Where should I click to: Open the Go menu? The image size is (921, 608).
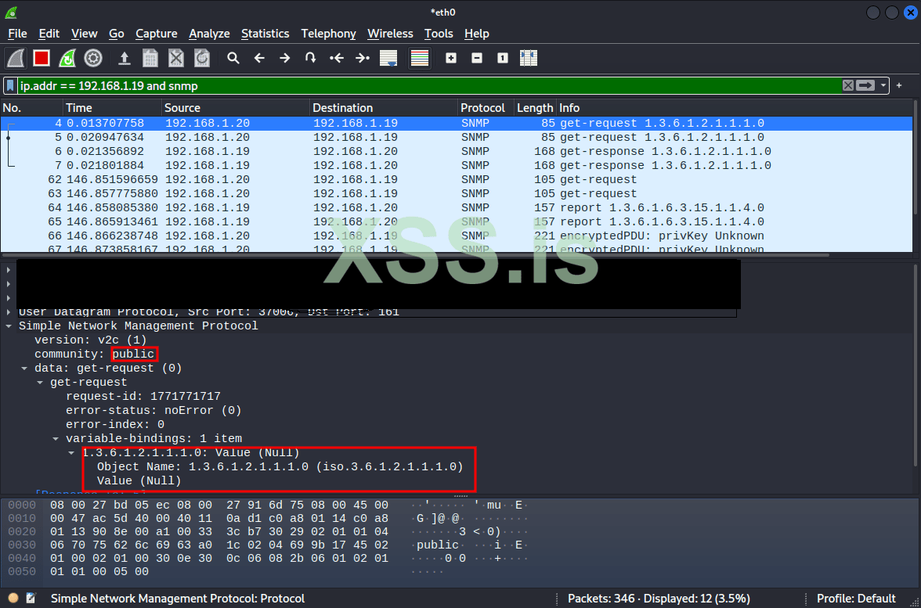pyautogui.click(x=116, y=34)
